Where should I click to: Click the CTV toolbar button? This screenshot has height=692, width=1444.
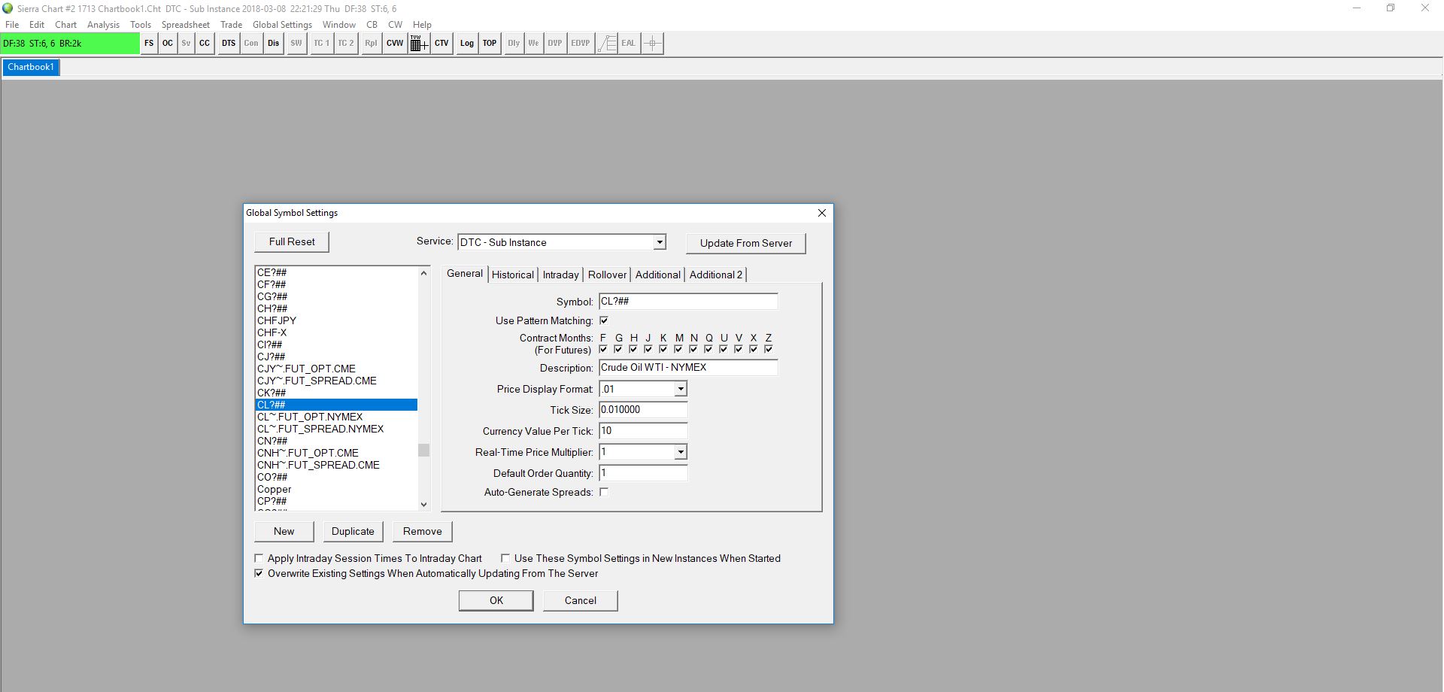click(x=441, y=44)
